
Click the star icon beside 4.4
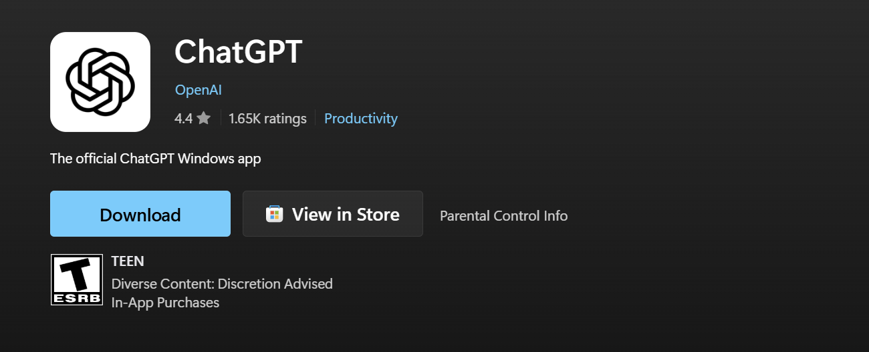tap(204, 119)
